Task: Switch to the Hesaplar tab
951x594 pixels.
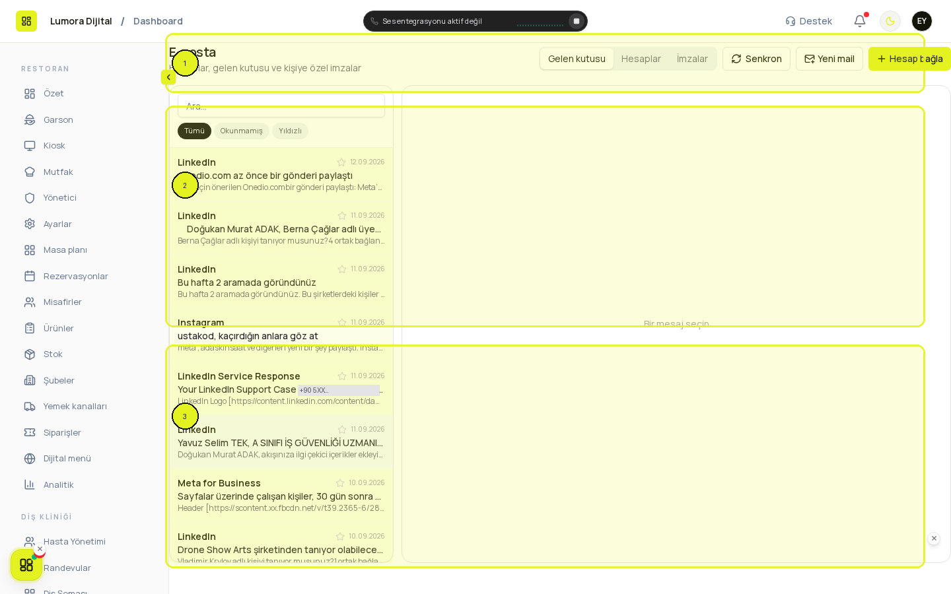Action: 641,59
